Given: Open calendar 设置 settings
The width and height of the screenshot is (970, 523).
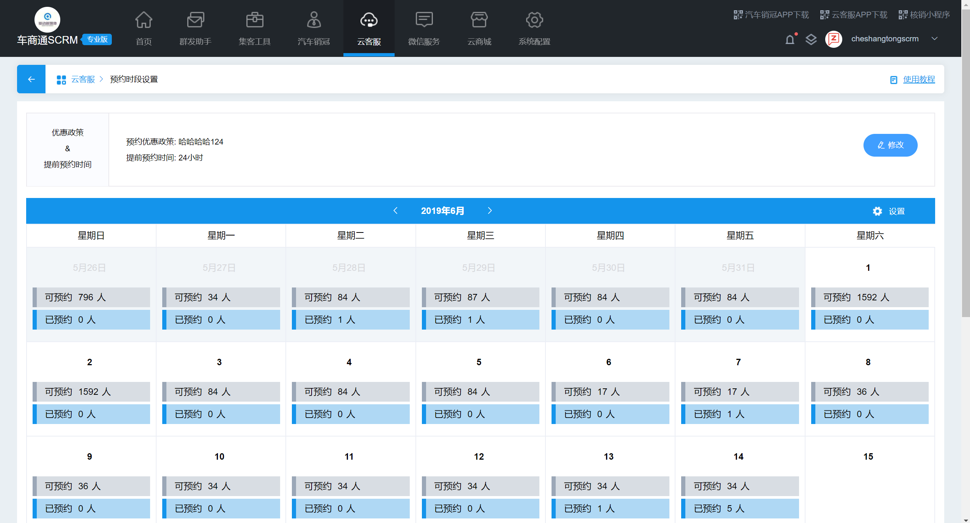Looking at the screenshot, I should (889, 211).
